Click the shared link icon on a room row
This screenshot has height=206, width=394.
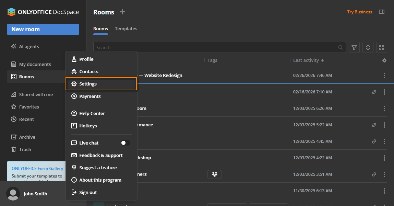(374, 92)
